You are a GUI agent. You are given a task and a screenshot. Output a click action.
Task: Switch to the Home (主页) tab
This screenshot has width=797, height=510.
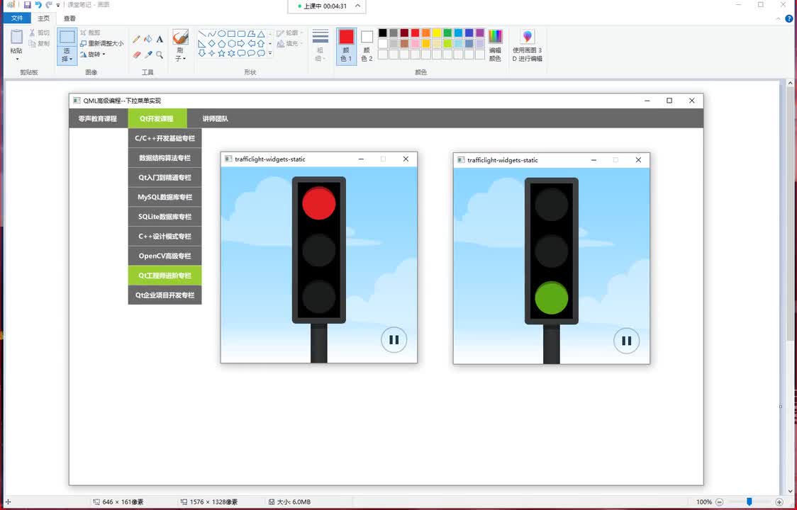[44, 18]
